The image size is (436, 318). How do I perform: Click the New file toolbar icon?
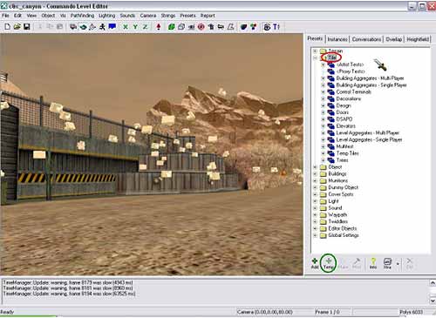7,27
